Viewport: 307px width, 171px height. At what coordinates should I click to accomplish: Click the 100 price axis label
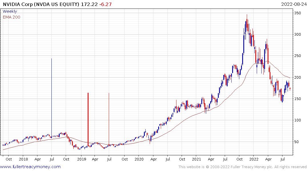297,120
